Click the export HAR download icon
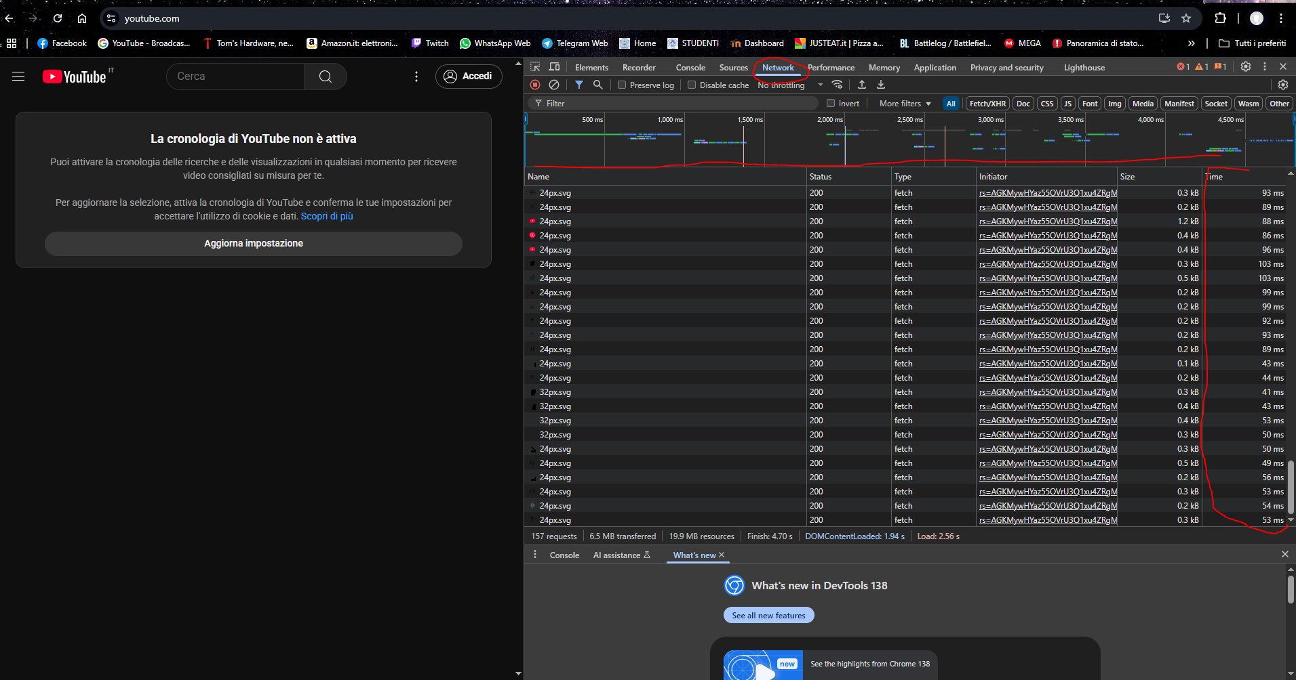This screenshot has height=680, width=1296. [x=881, y=85]
